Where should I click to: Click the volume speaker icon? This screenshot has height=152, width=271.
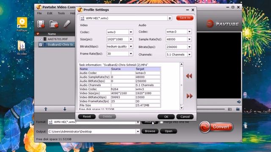[x=239, y=102]
